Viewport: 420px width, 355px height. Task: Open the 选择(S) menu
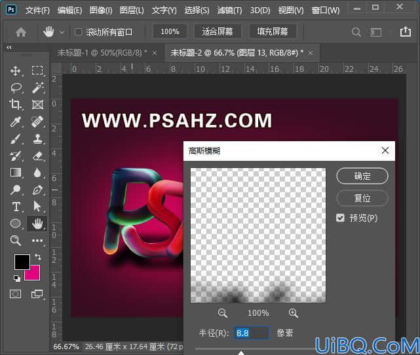[197, 10]
